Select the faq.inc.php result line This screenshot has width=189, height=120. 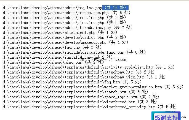point(66,8)
